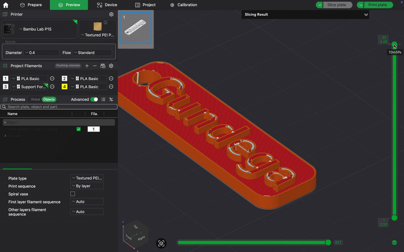This screenshot has height=252, width=404.
Task: Click the view orientation cube
Action: pos(135,234)
